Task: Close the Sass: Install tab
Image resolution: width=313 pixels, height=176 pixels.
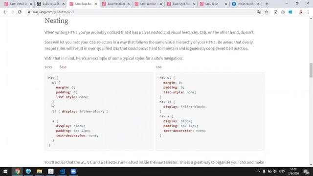Action: (31, 4)
